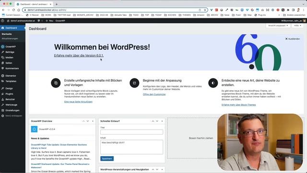Move OceanWP Overview box up
307x173 pixels.
coord(83,121)
